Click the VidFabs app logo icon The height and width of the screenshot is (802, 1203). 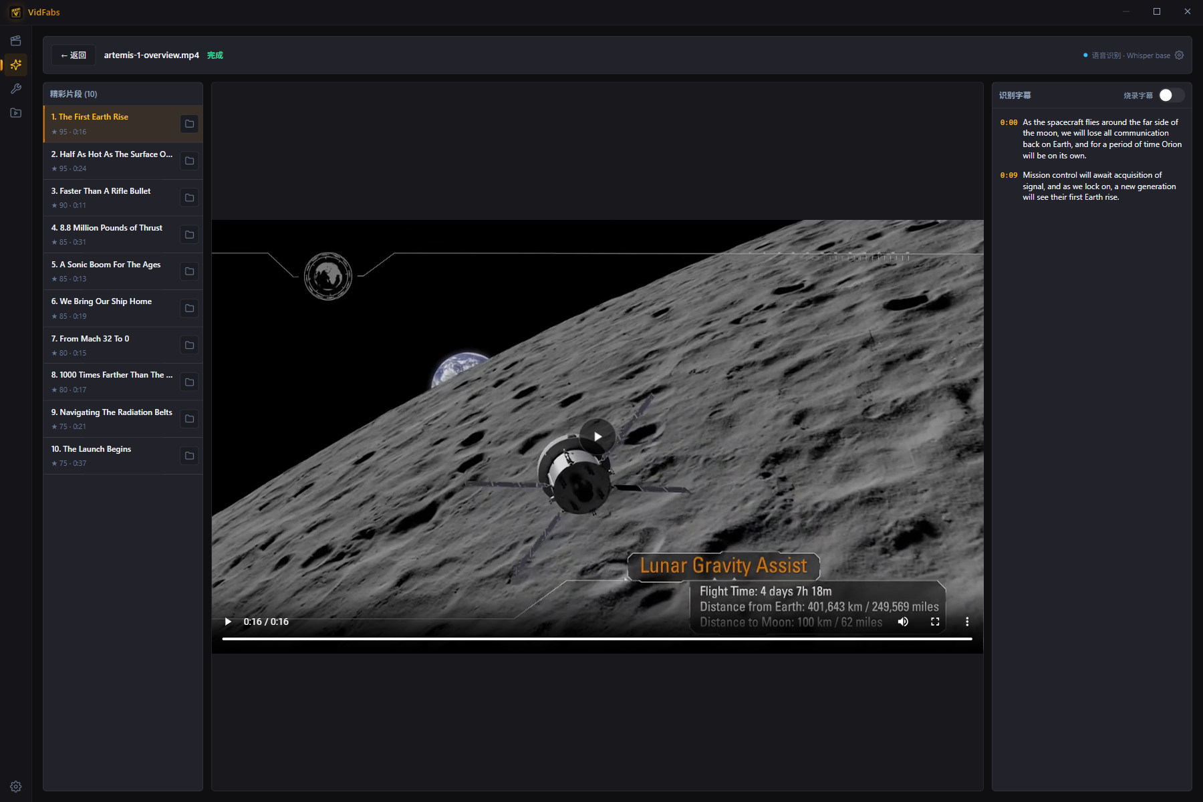point(16,12)
